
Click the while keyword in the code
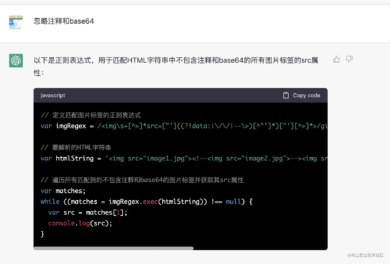(x=50, y=201)
